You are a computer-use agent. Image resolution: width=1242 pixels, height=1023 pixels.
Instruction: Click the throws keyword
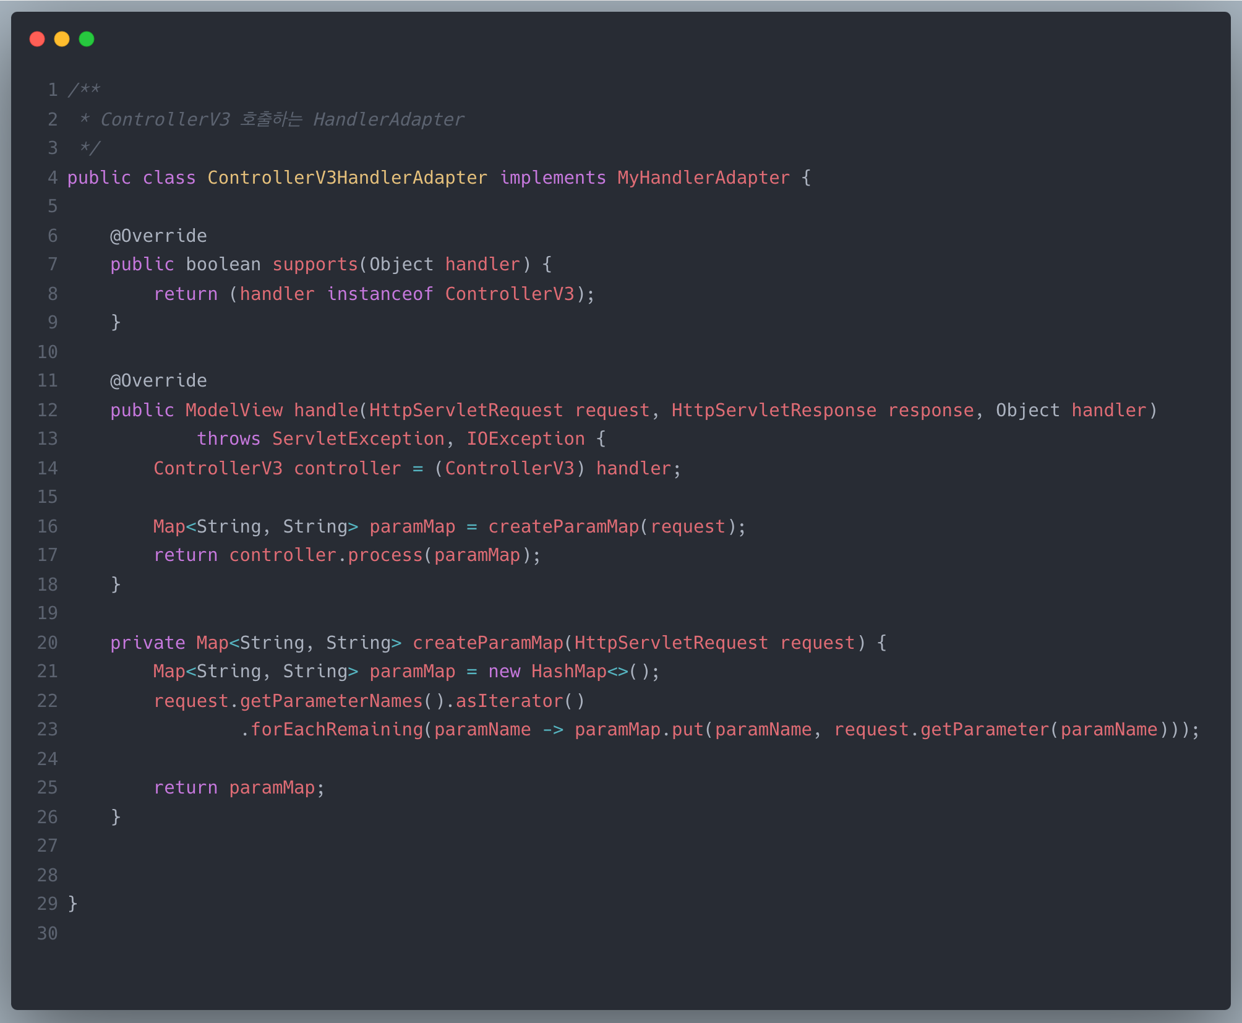[x=228, y=439]
